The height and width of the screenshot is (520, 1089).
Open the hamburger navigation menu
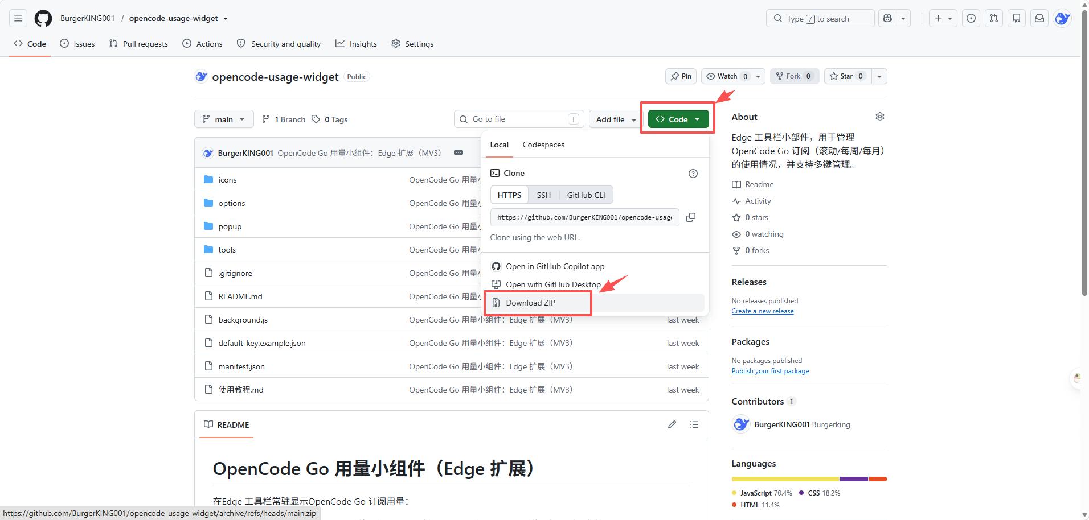(x=18, y=18)
